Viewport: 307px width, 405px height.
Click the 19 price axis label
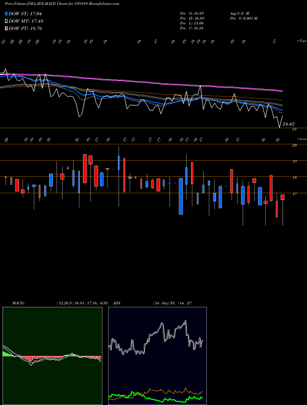(294, 161)
